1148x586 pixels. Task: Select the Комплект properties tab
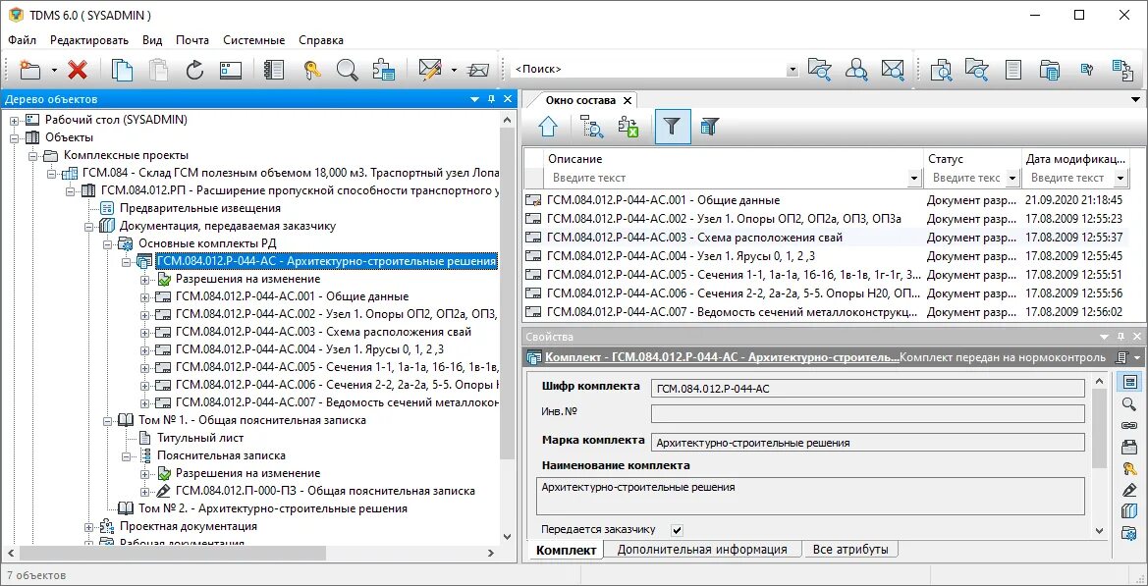[566, 550]
